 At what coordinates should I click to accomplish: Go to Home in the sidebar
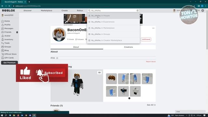click(6, 21)
